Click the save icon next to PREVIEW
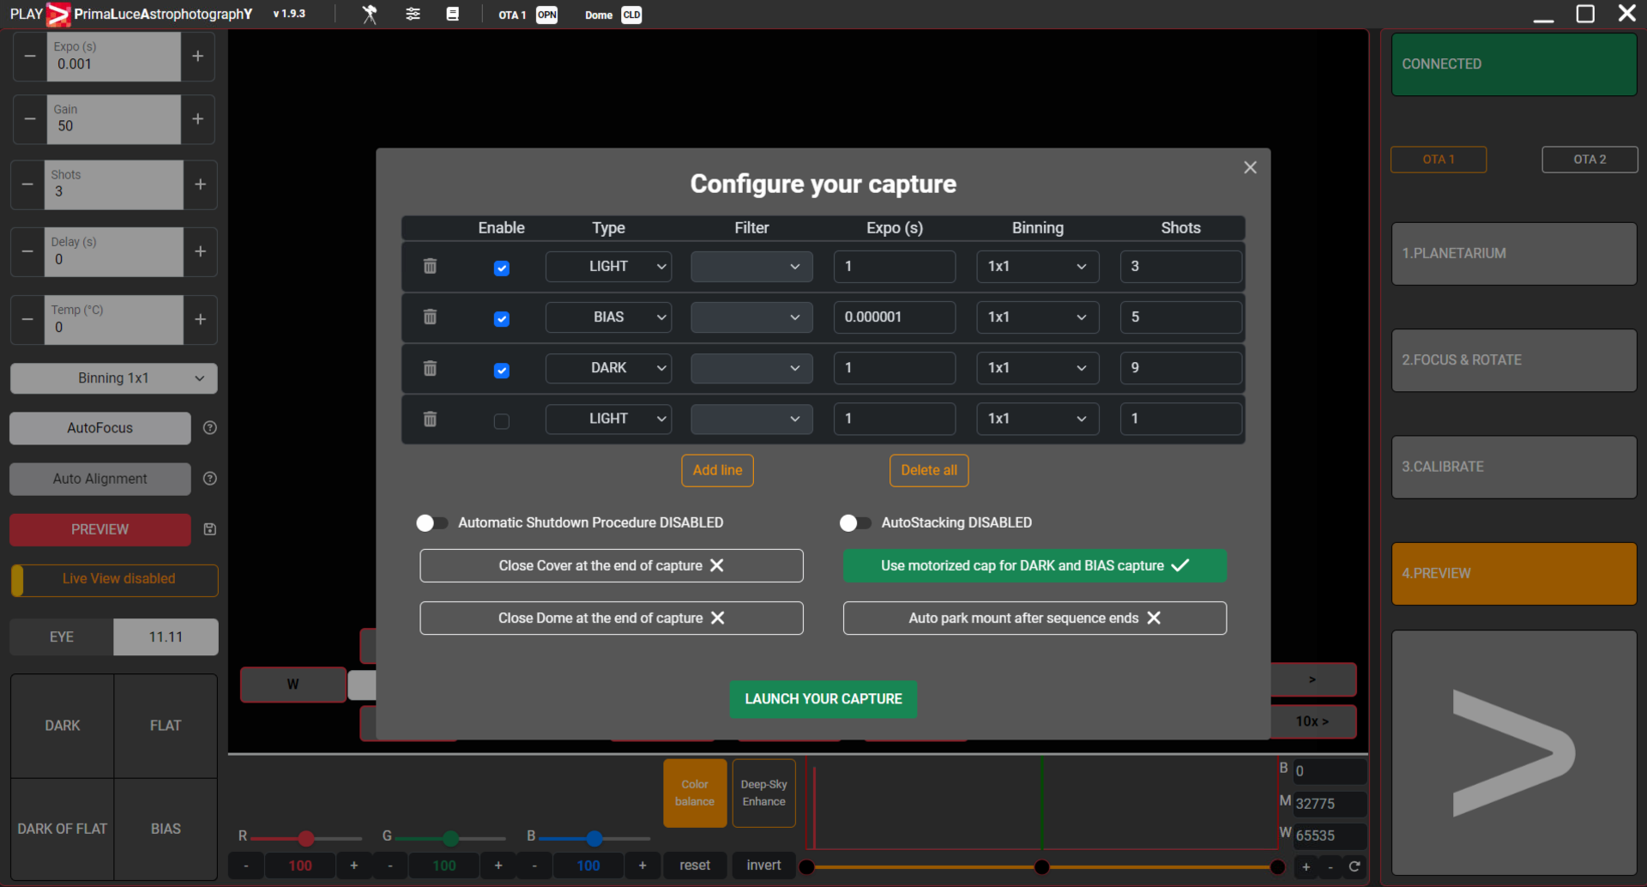The height and width of the screenshot is (887, 1647). [x=209, y=529]
